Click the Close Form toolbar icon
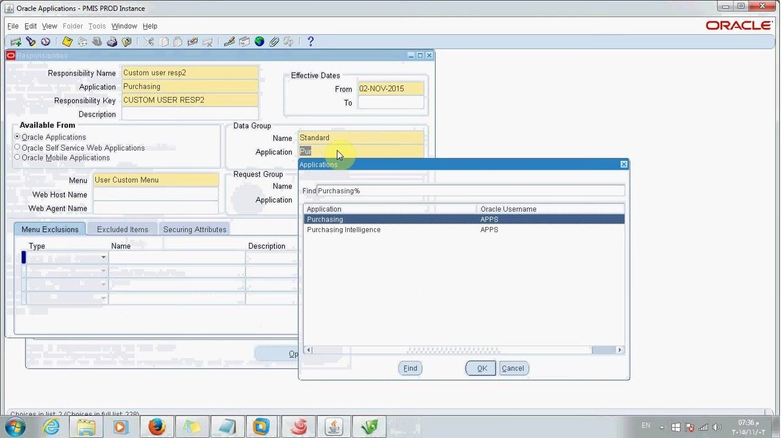Image resolution: width=781 pixels, height=438 pixels. point(127,41)
